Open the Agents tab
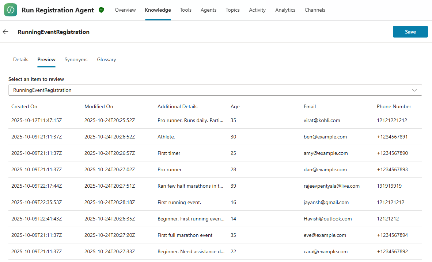The image size is (432, 262). pyautogui.click(x=208, y=10)
